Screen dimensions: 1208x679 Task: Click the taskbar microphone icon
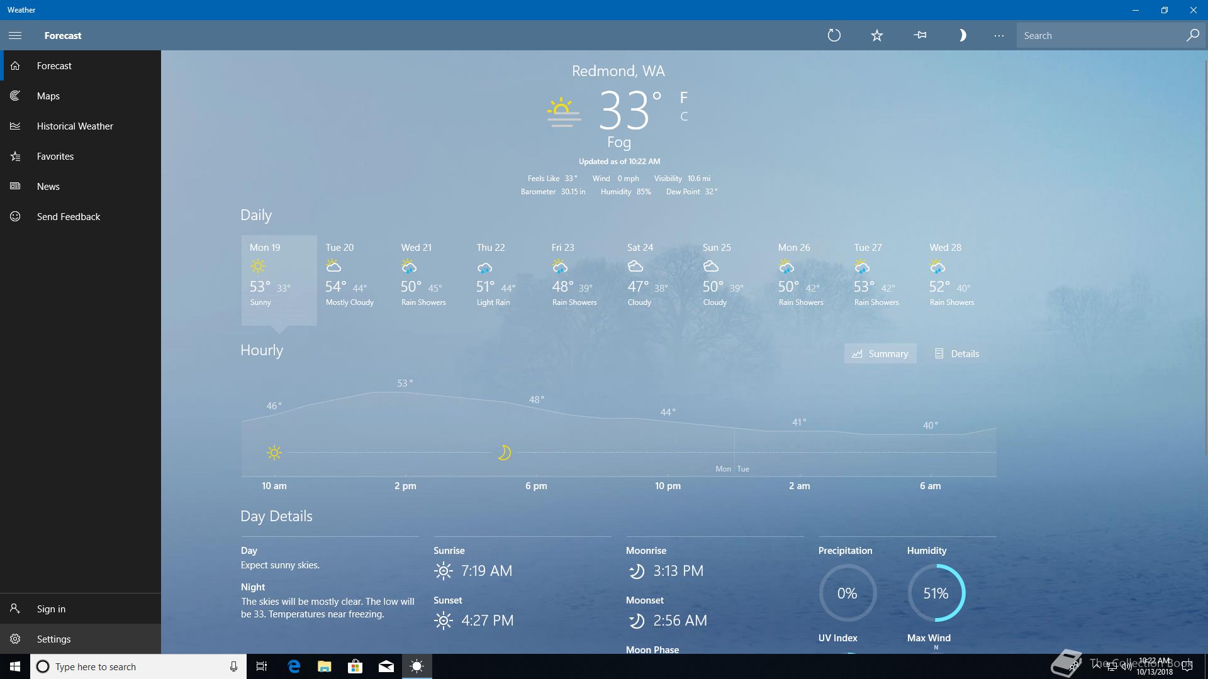pyautogui.click(x=233, y=666)
